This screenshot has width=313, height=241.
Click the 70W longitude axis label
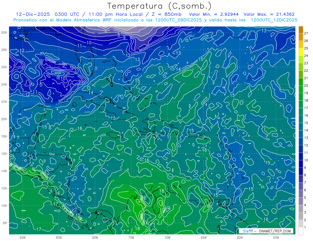[x=167, y=238]
